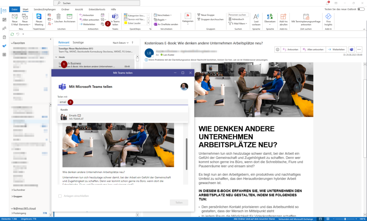Start a TeamViewer Neues Meeting
Screen dimensions: 367x221
39,20
